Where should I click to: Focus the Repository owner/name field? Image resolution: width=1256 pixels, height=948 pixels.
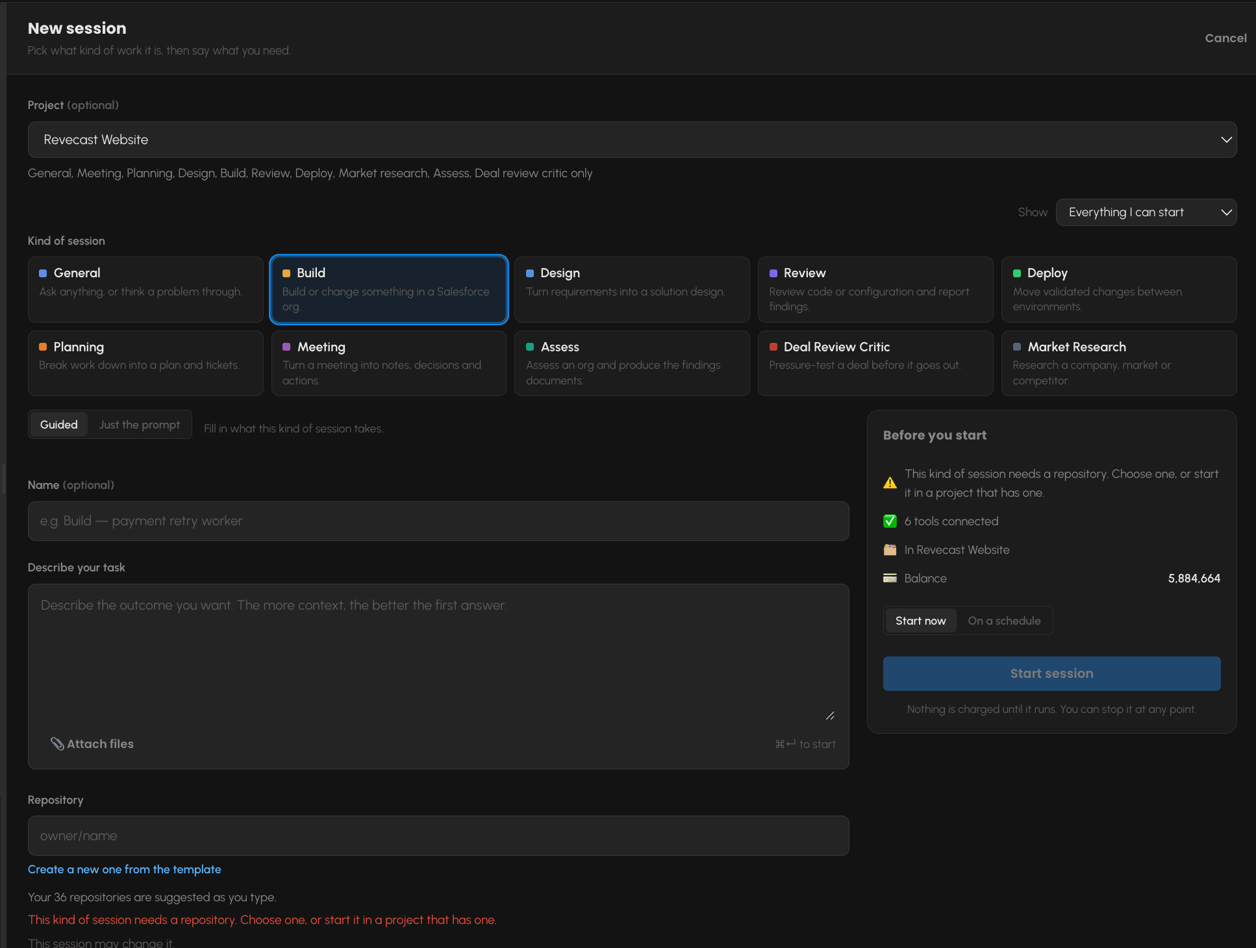[x=438, y=836]
